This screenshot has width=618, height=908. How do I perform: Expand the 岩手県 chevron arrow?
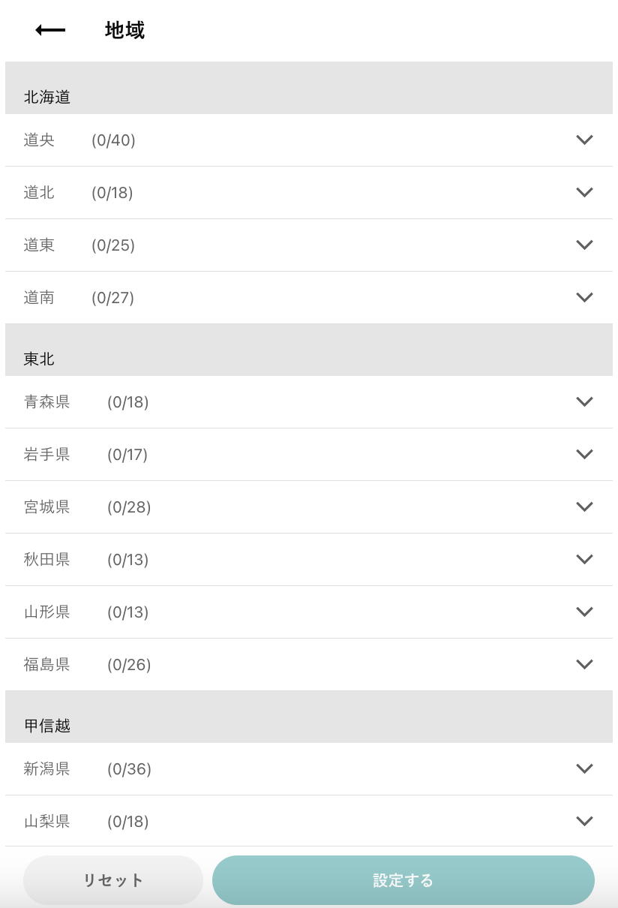coord(584,454)
